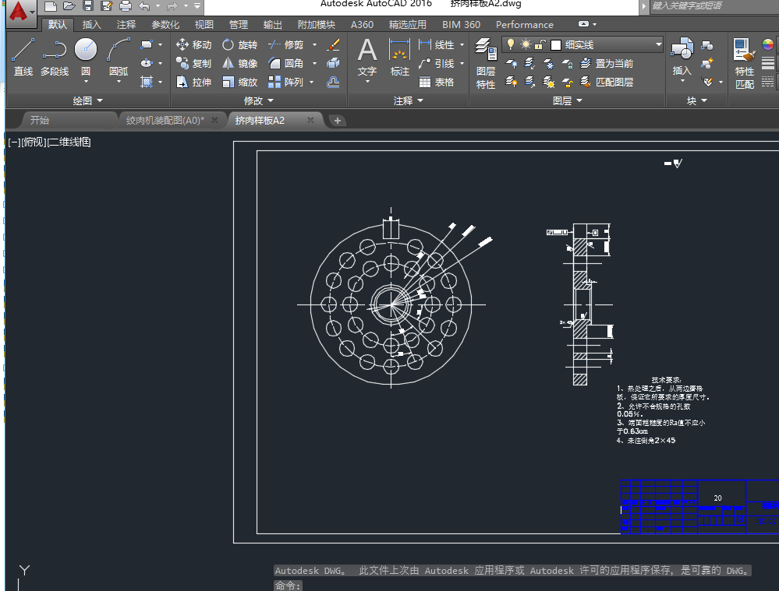The image size is (779, 591).
Task: Click the layer color swatch in layer dropdown
Action: (556, 45)
